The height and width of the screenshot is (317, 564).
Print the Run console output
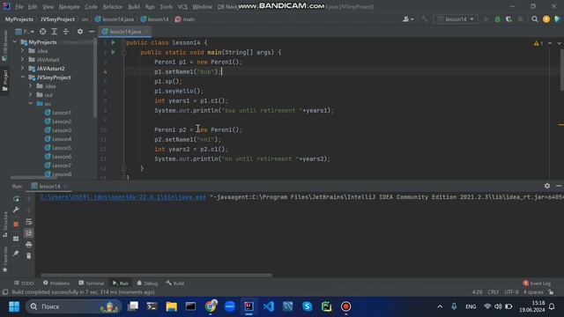pyautogui.click(x=29, y=245)
